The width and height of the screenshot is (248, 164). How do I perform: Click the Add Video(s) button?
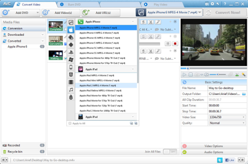(61, 12)
